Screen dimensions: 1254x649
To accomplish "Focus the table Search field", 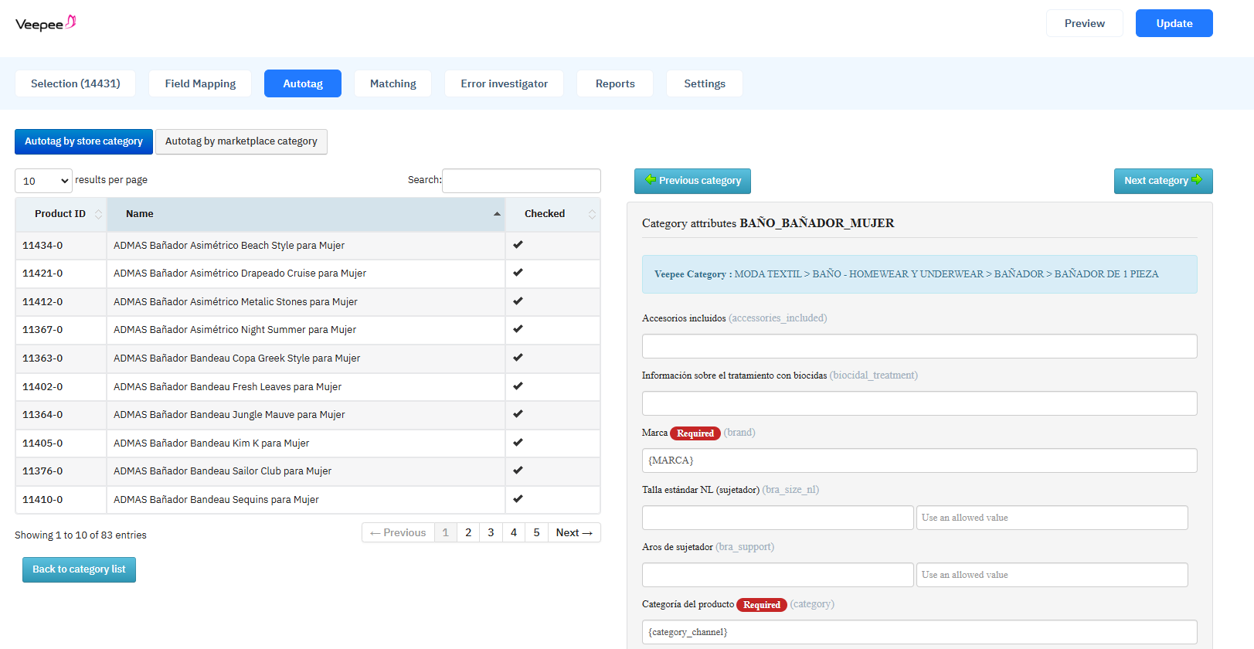I will 522,181.
